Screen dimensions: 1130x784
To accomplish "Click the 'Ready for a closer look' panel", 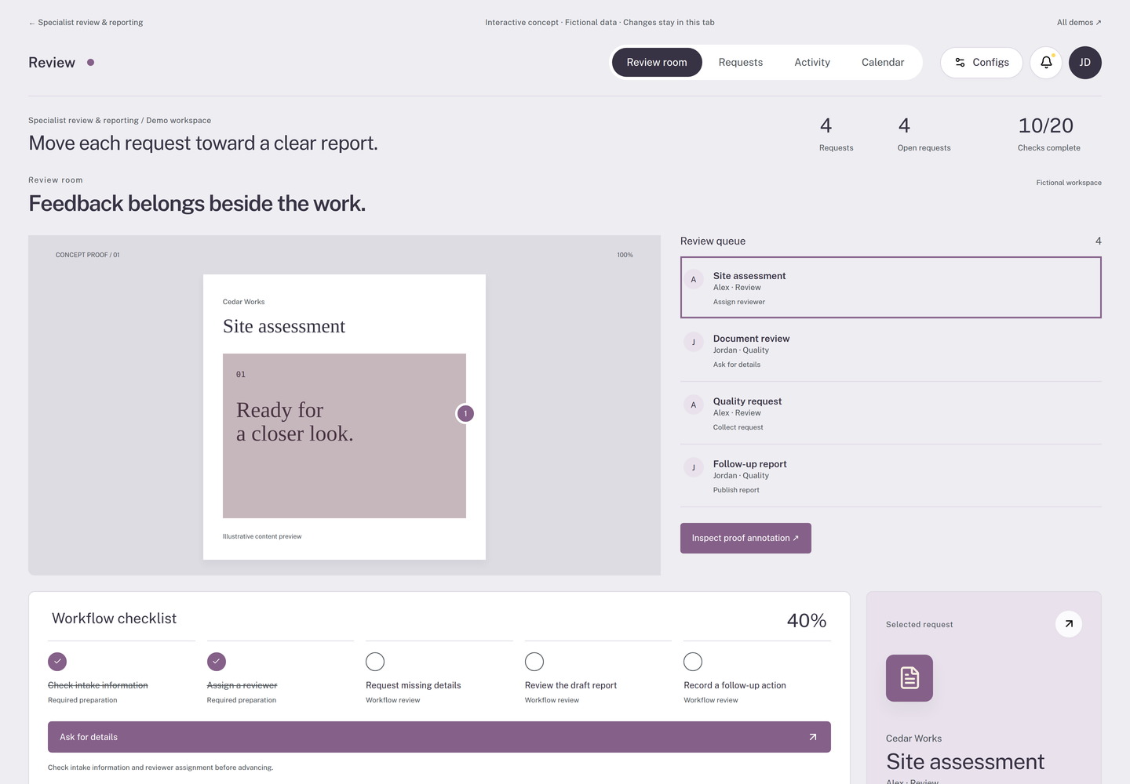I will click(x=344, y=436).
